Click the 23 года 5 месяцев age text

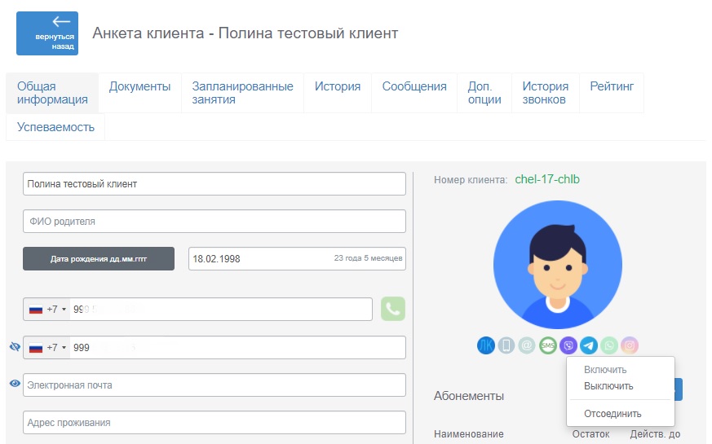coord(369,258)
